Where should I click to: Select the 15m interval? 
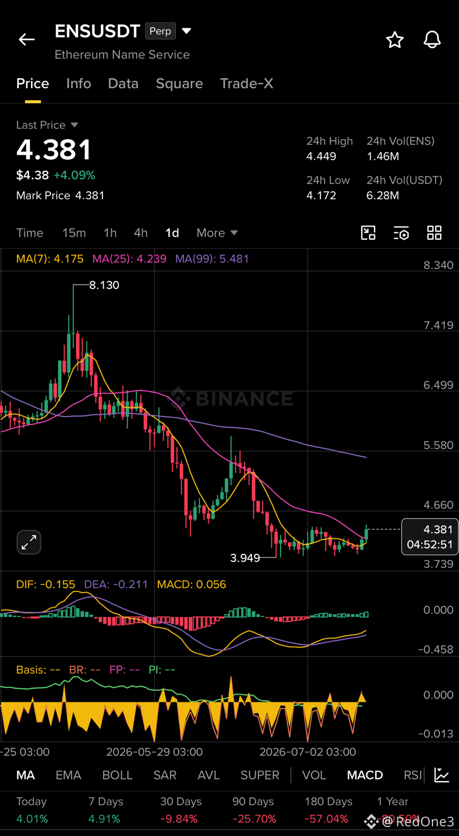pos(74,233)
